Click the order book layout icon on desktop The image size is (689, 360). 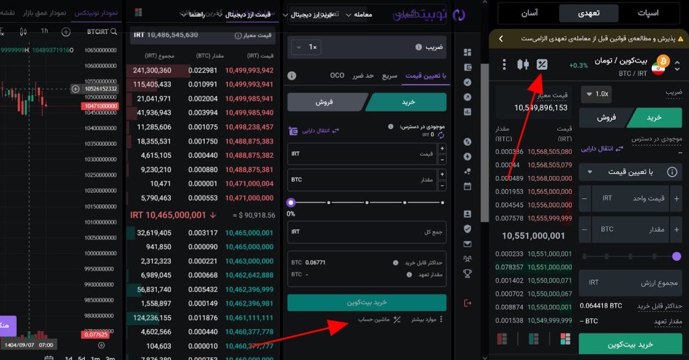point(139,12)
